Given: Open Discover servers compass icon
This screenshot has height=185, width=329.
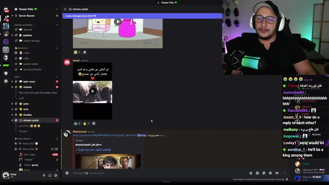Looking at the screenshot, I should pyautogui.click(x=6, y=81).
